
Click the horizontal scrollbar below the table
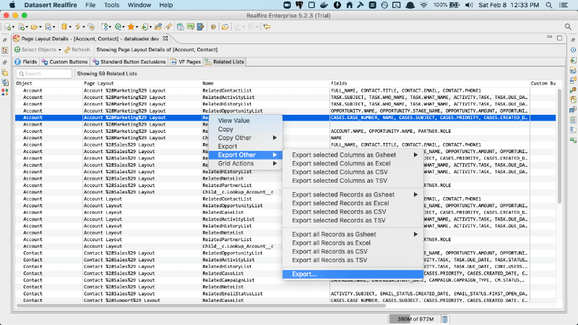[201, 305]
